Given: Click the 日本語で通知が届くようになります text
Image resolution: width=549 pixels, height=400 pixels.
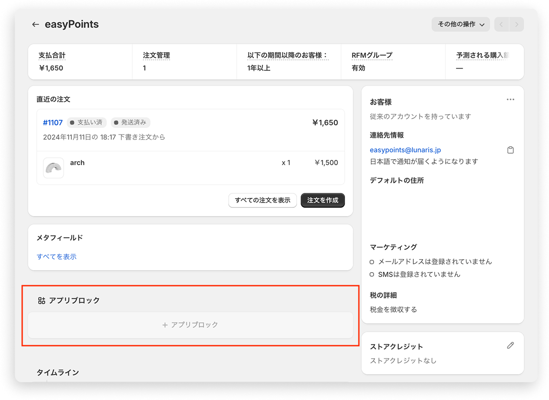Looking at the screenshot, I should click(x=424, y=161).
